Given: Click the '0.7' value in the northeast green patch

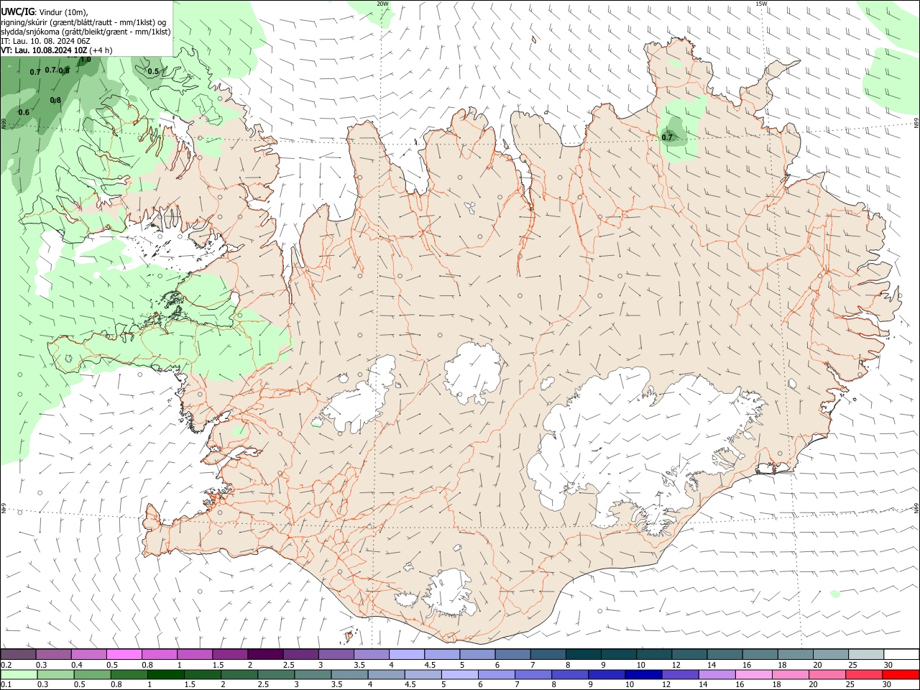Looking at the screenshot, I should point(667,137).
